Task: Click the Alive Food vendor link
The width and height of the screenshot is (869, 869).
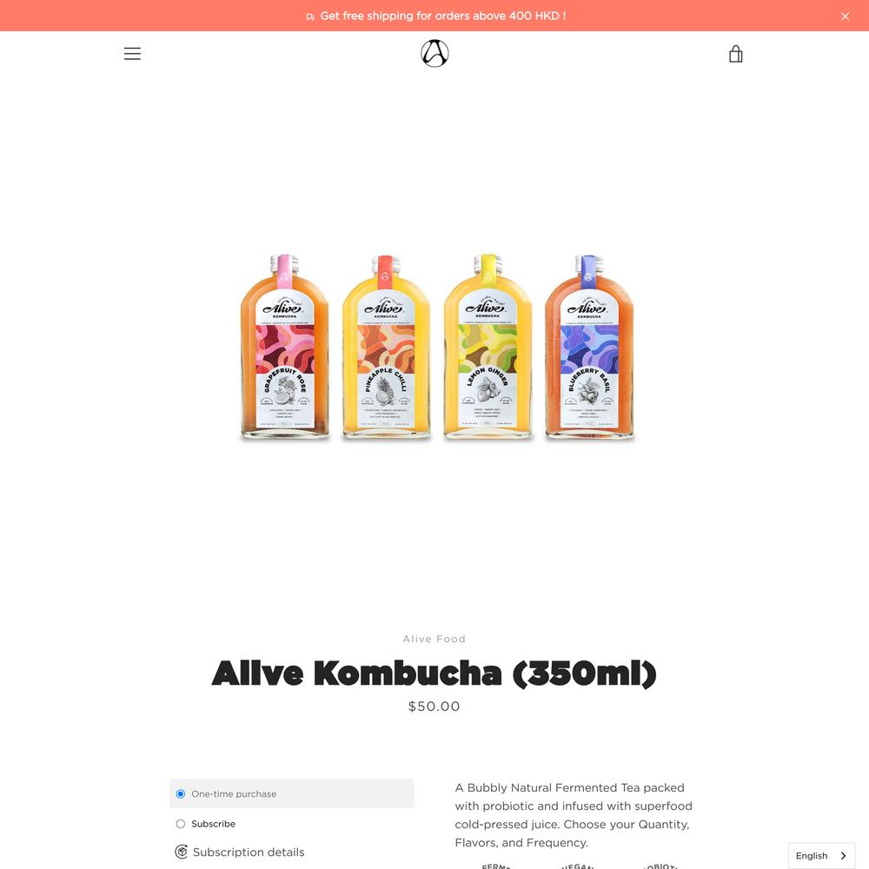Action: point(434,639)
